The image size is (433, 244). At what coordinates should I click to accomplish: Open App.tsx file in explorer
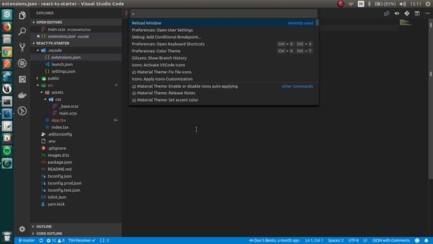click(76, 120)
